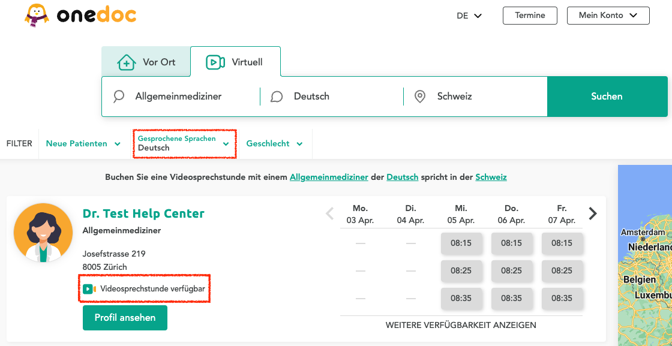Viewport: 672px width, 346px height.
Task: Click Weitere Verfügbarkeit anzeigen
Action: 461,325
